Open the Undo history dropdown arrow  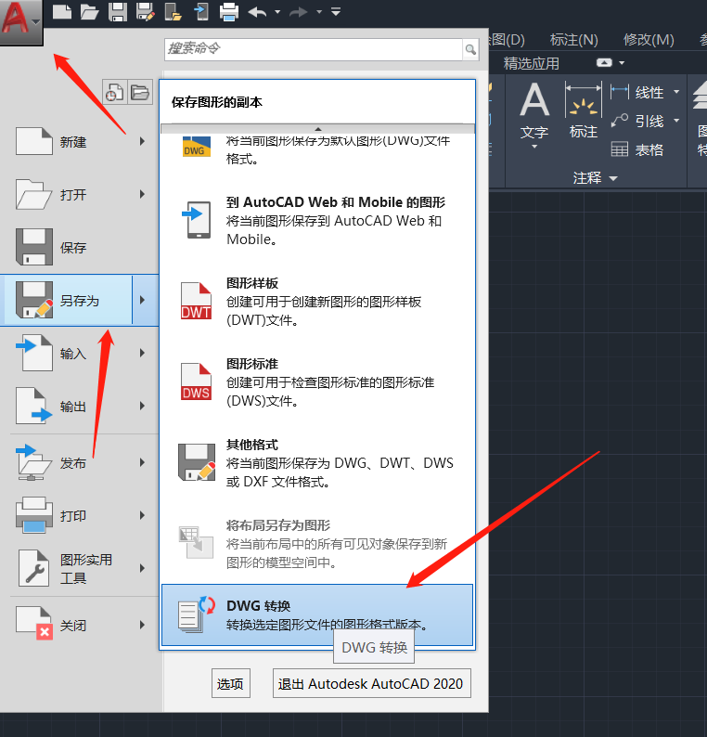tap(277, 12)
